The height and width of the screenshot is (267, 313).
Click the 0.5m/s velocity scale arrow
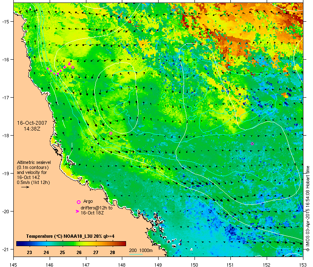coord(25,187)
